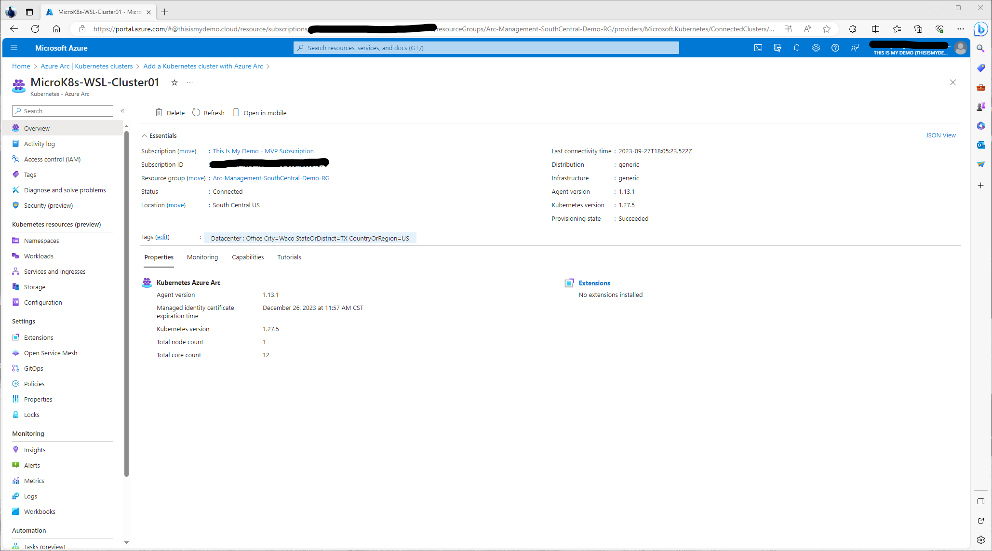Open Azure Cloud Shell icon
The width and height of the screenshot is (992, 551).
coord(758,48)
